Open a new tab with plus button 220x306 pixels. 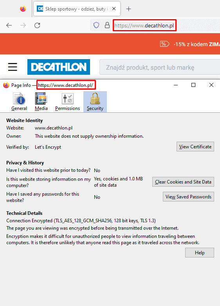point(129,9)
